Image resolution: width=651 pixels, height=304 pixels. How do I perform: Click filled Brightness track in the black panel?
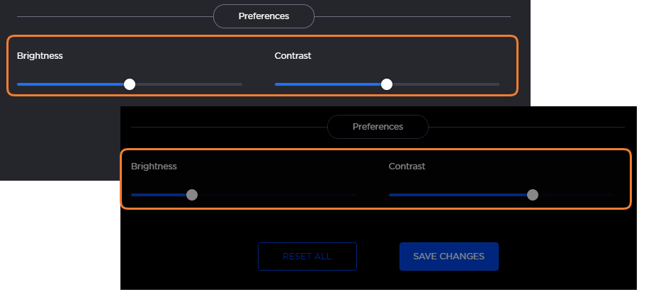(x=158, y=195)
